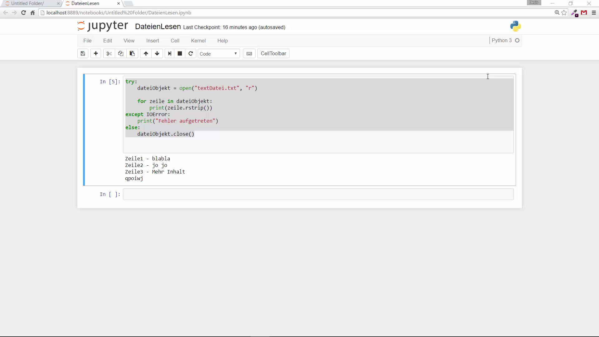
Task: Open the Kernel menu
Action: coord(198,41)
